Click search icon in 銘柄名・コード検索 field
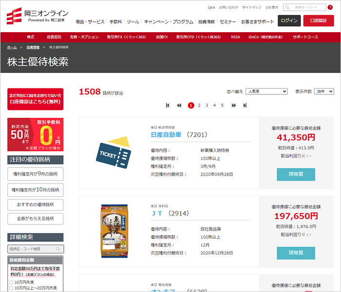Viewport: 341px width, 292px height. tap(58, 249)
